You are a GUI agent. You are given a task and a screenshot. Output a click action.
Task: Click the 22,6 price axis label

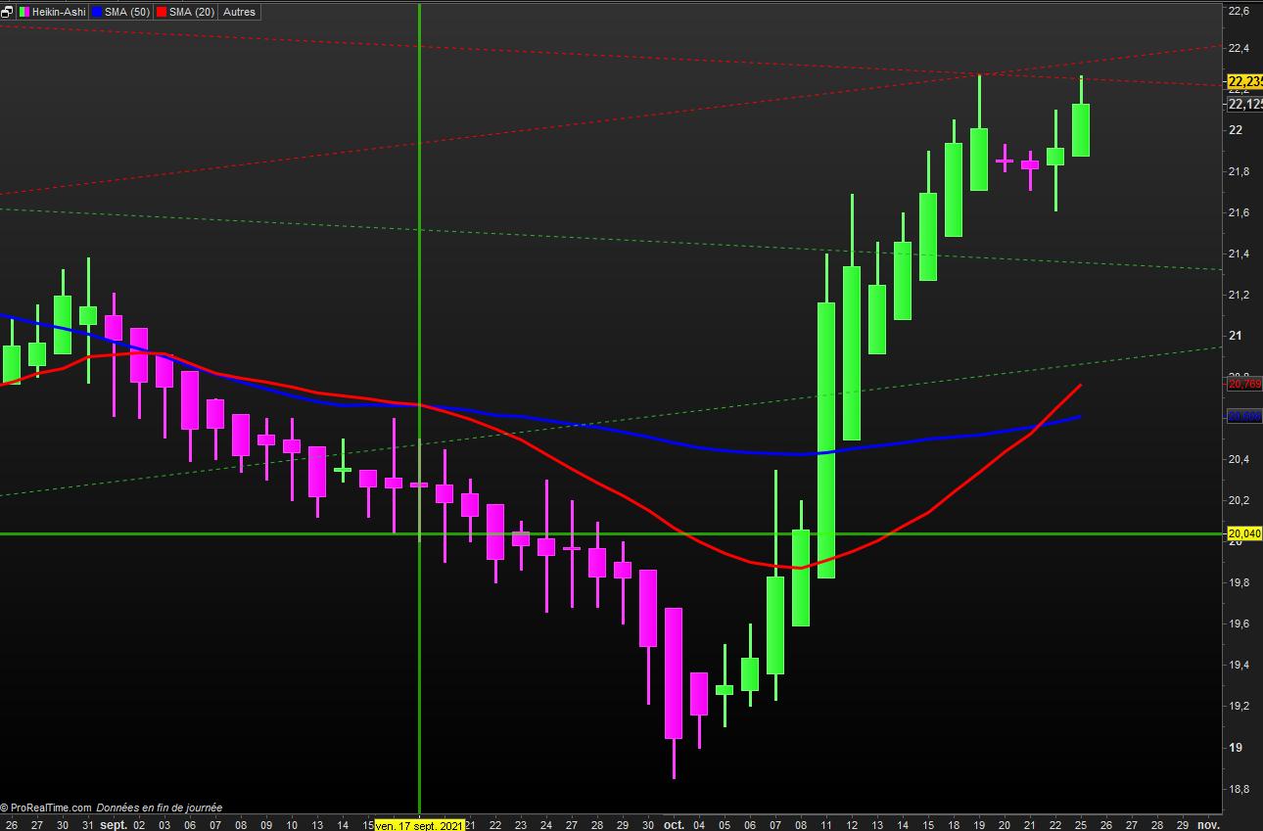(1239, 11)
